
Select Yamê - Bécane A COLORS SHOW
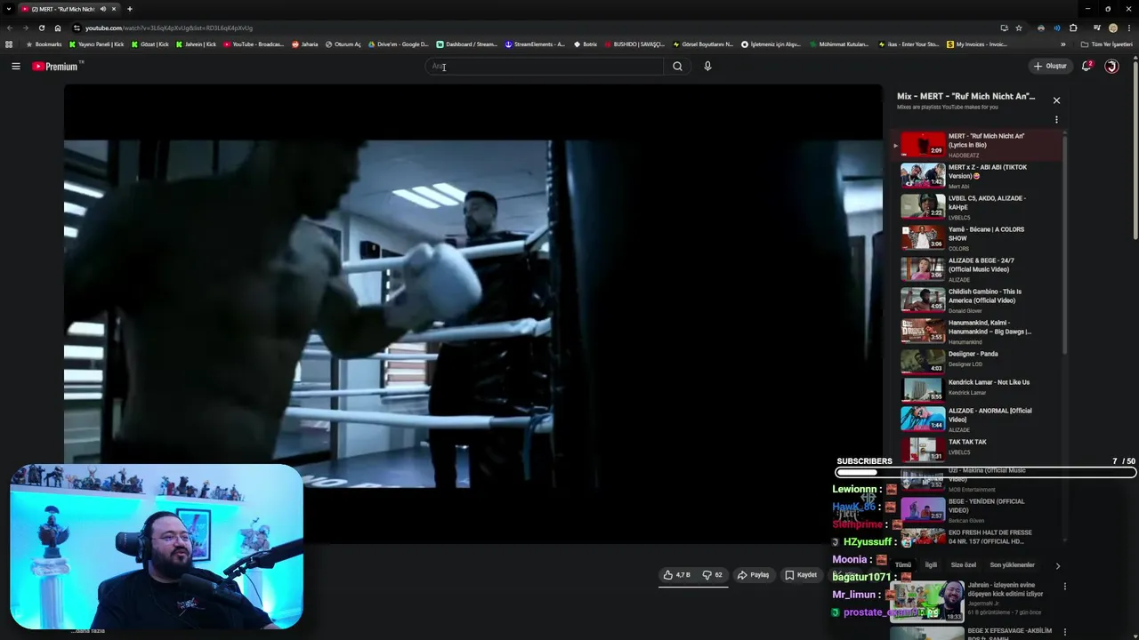click(x=977, y=237)
